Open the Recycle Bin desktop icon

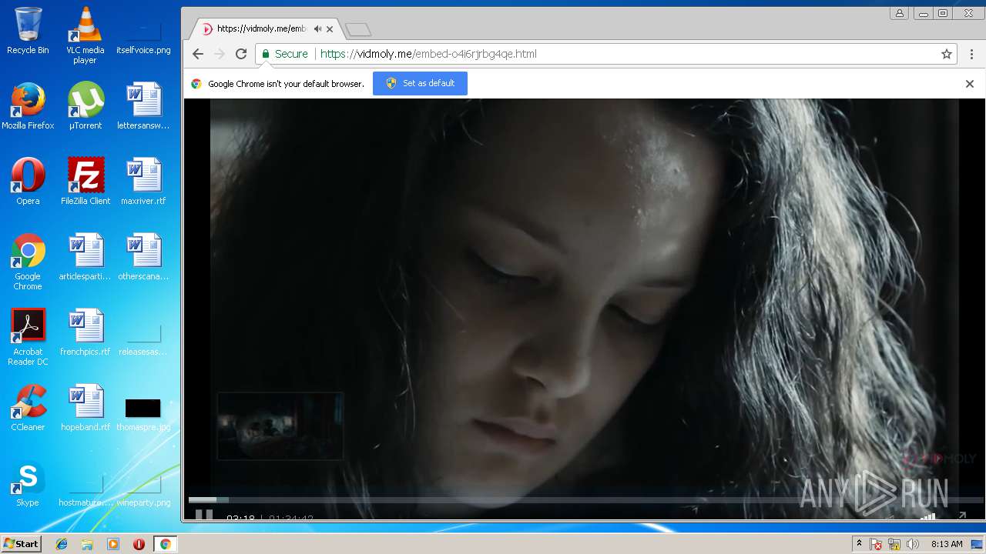tap(28, 31)
